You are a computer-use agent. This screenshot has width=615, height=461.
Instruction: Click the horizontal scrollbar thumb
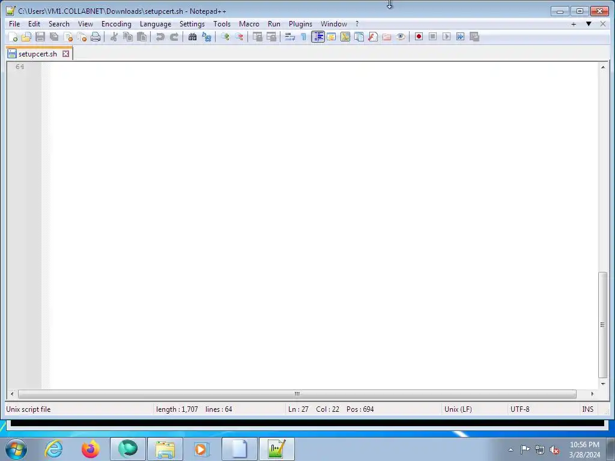(x=297, y=394)
